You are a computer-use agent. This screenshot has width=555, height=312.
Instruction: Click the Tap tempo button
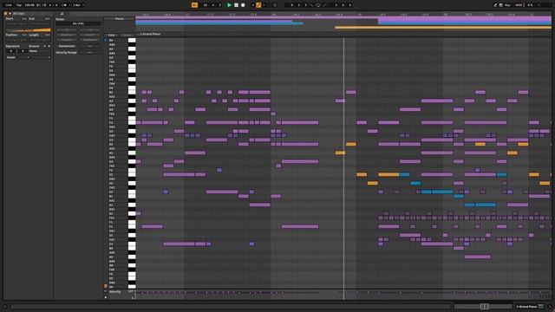pos(19,5)
